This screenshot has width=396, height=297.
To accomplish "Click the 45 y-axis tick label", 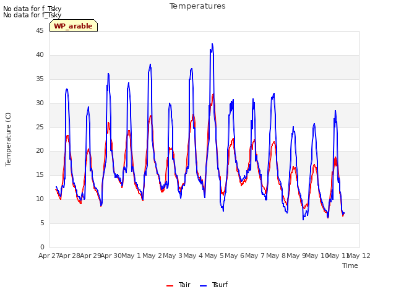I will 40,30.
